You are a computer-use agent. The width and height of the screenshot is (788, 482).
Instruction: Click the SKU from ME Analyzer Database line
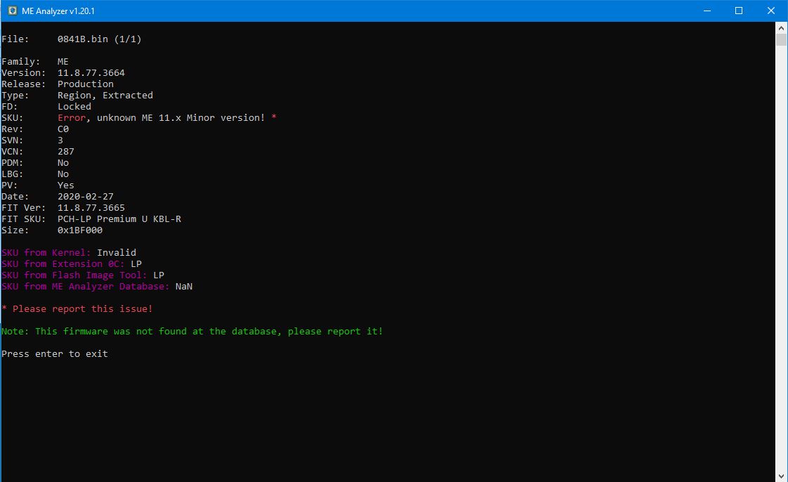[x=97, y=287]
